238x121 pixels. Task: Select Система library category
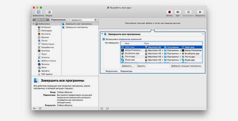(46, 51)
